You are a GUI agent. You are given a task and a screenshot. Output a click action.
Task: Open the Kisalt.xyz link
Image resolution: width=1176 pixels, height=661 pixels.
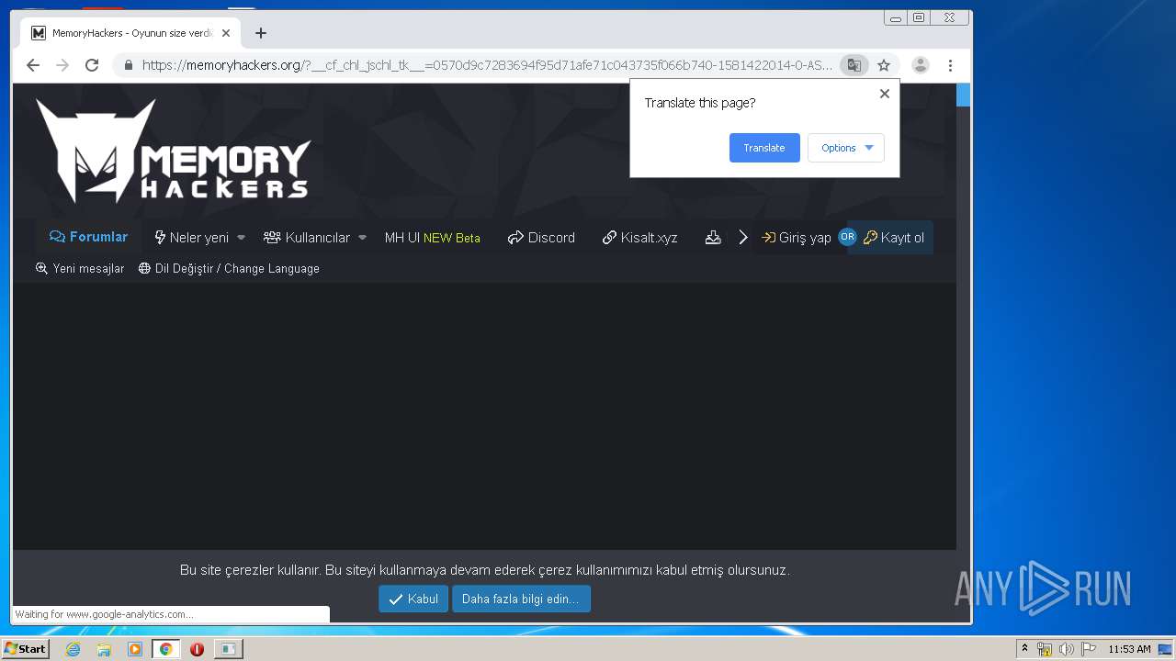coord(640,238)
